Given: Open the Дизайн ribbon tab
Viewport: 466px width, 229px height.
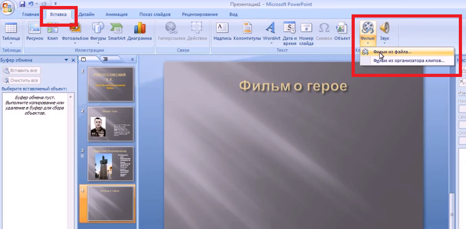Looking at the screenshot, I should click(87, 14).
